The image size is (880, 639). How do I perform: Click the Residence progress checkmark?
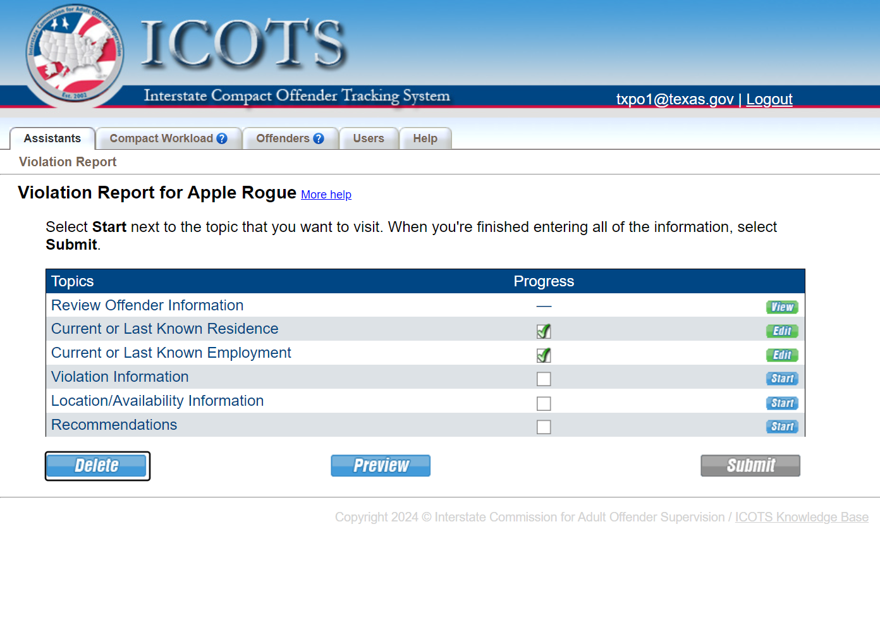544,331
